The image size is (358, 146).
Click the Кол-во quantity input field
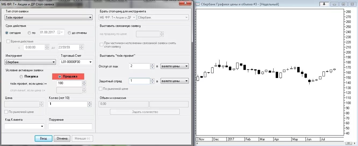(68, 104)
